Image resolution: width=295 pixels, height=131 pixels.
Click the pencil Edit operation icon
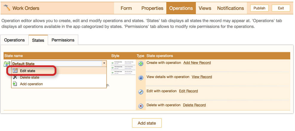pyautogui.click(x=141, y=92)
